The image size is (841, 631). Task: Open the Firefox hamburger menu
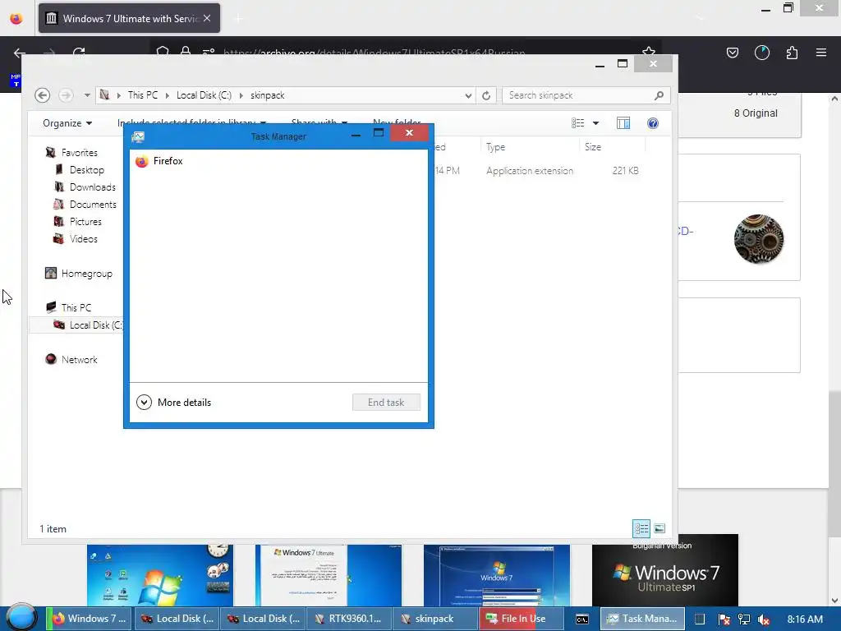(x=821, y=53)
